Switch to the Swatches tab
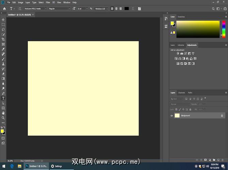This screenshot has height=170, width=228. pos(181,17)
